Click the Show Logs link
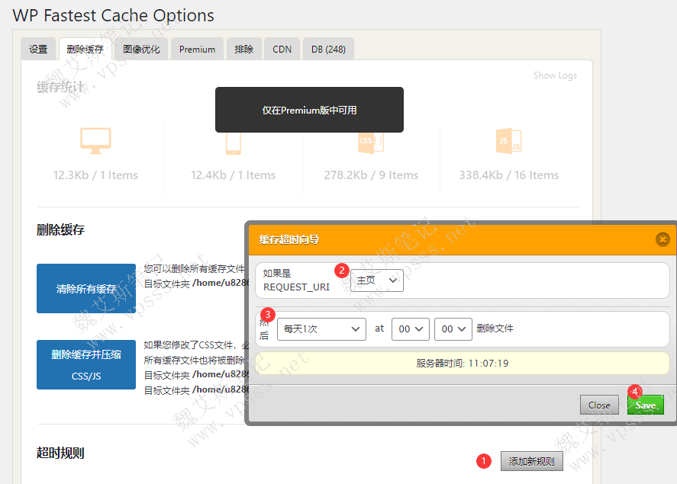The width and height of the screenshot is (677, 484). click(x=555, y=75)
